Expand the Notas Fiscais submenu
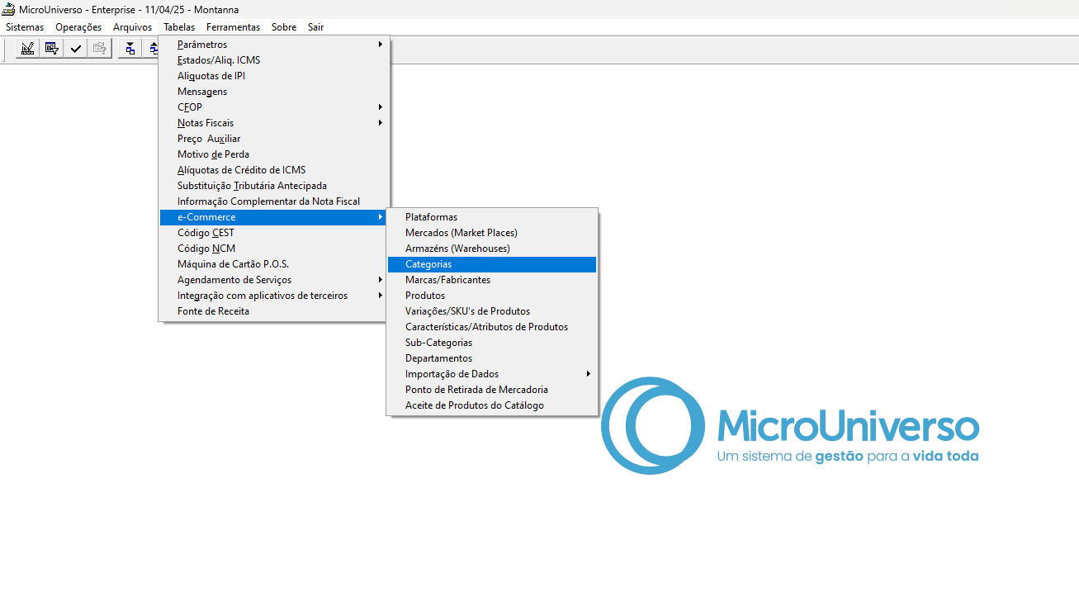The height and width of the screenshot is (611, 1079). 273,123
